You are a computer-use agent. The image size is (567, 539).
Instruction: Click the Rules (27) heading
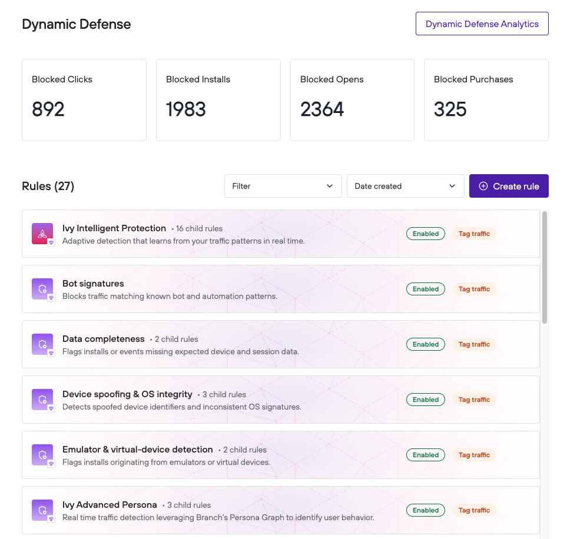(x=48, y=186)
